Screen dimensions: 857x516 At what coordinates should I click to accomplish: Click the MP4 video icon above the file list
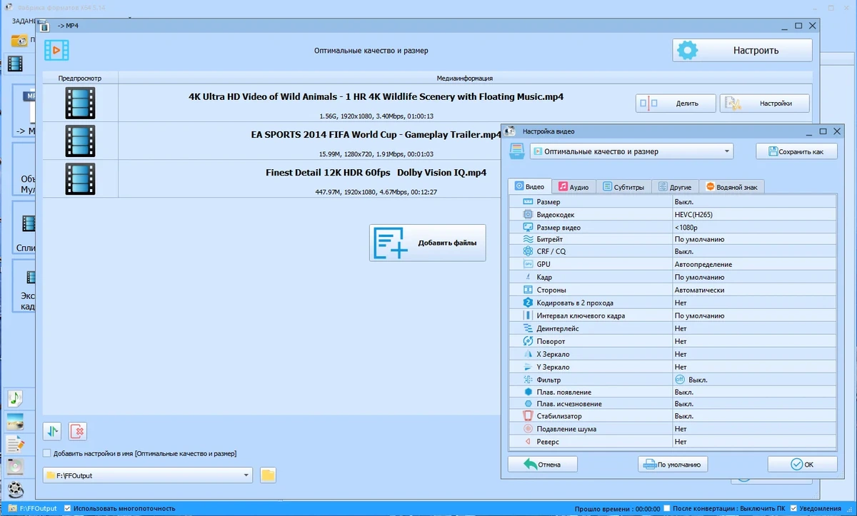click(56, 50)
